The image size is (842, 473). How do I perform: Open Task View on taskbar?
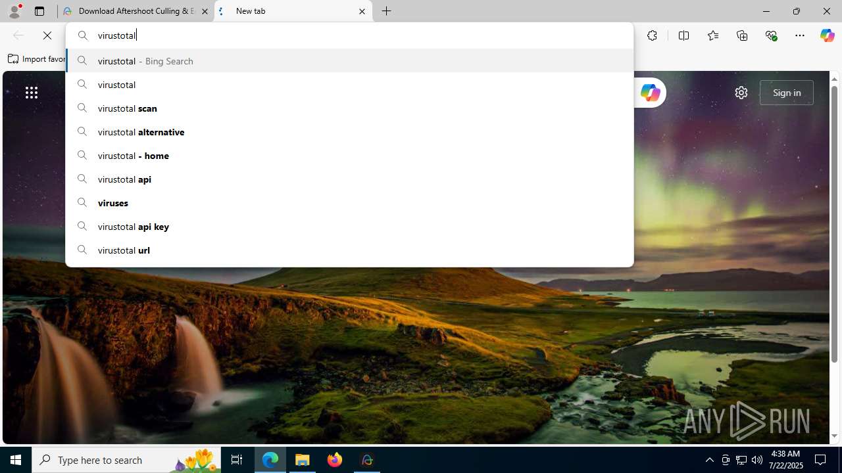(x=237, y=460)
